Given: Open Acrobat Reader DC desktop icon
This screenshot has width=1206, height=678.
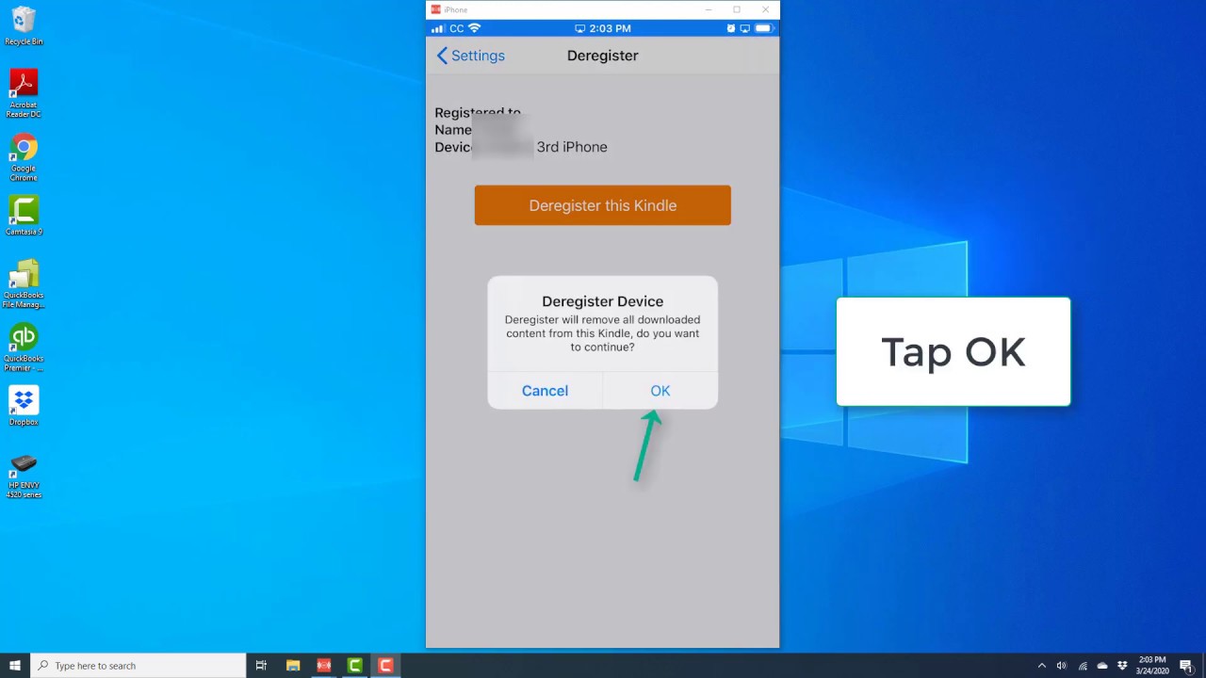Looking at the screenshot, I should click(x=24, y=93).
